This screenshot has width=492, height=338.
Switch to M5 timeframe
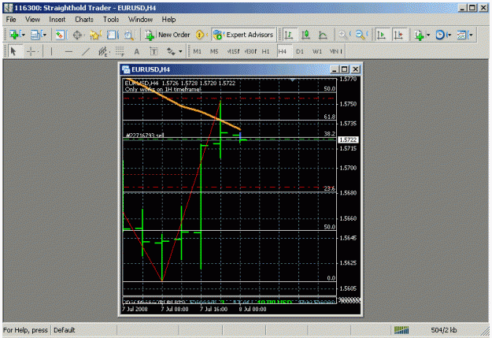click(214, 51)
